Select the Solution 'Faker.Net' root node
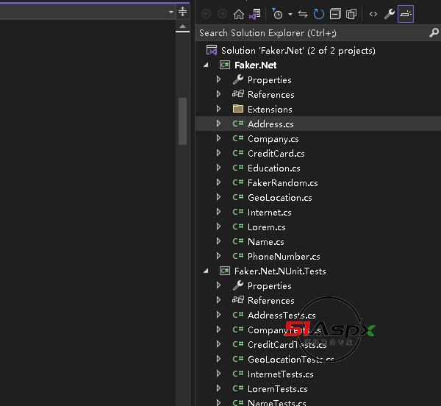Image resolution: width=441 pixels, height=406 pixels. pyautogui.click(x=298, y=50)
